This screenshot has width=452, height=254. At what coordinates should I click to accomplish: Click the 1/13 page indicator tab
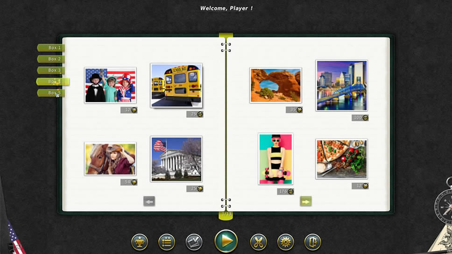[226, 215]
